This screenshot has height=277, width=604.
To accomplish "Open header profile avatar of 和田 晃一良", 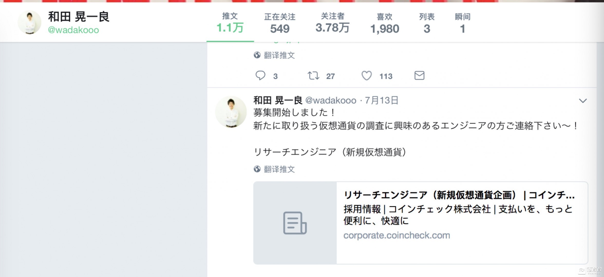I will [30, 22].
